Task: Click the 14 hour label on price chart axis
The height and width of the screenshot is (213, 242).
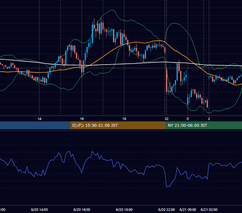Action: click(x=40, y=119)
